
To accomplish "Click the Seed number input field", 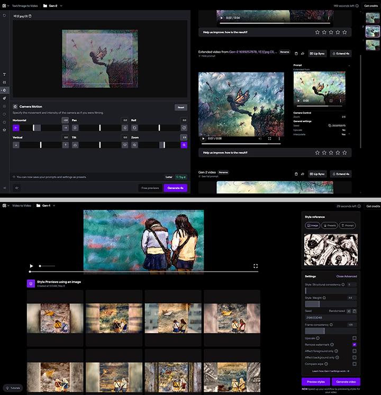I will point(331,318).
